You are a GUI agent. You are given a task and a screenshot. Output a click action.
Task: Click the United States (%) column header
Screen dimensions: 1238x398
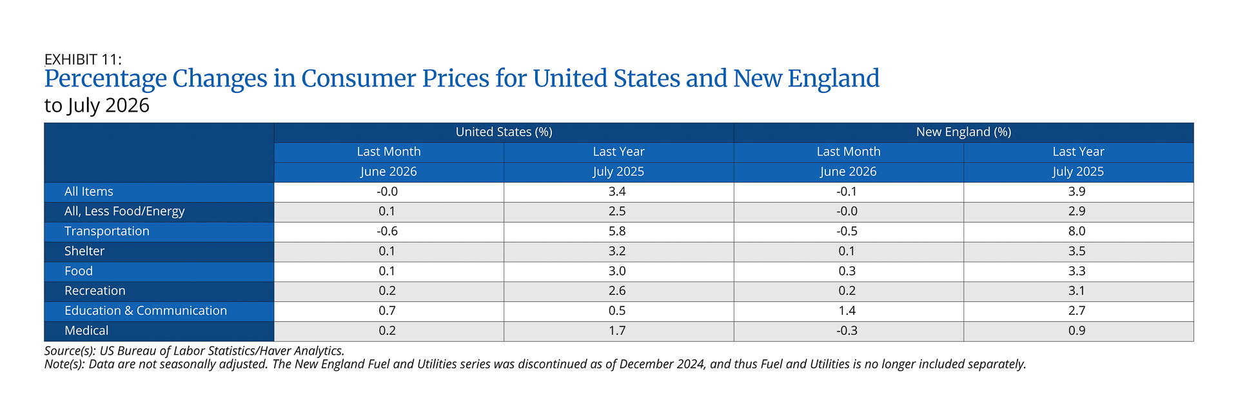pyautogui.click(x=504, y=132)
